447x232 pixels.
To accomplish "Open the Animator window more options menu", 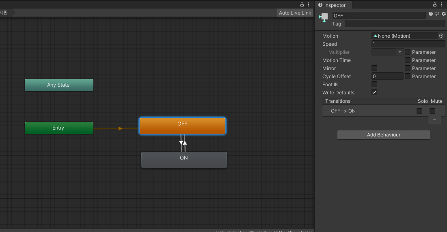I will (309, 4).
